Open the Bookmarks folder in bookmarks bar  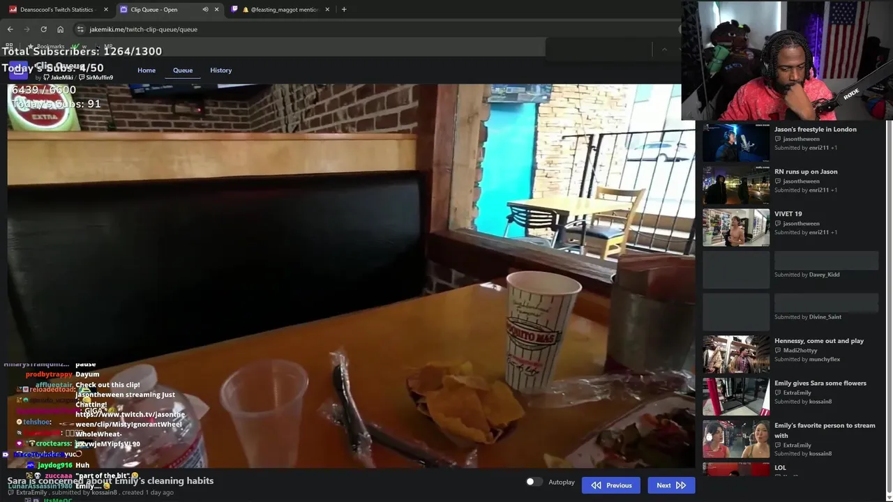point(46,47)
